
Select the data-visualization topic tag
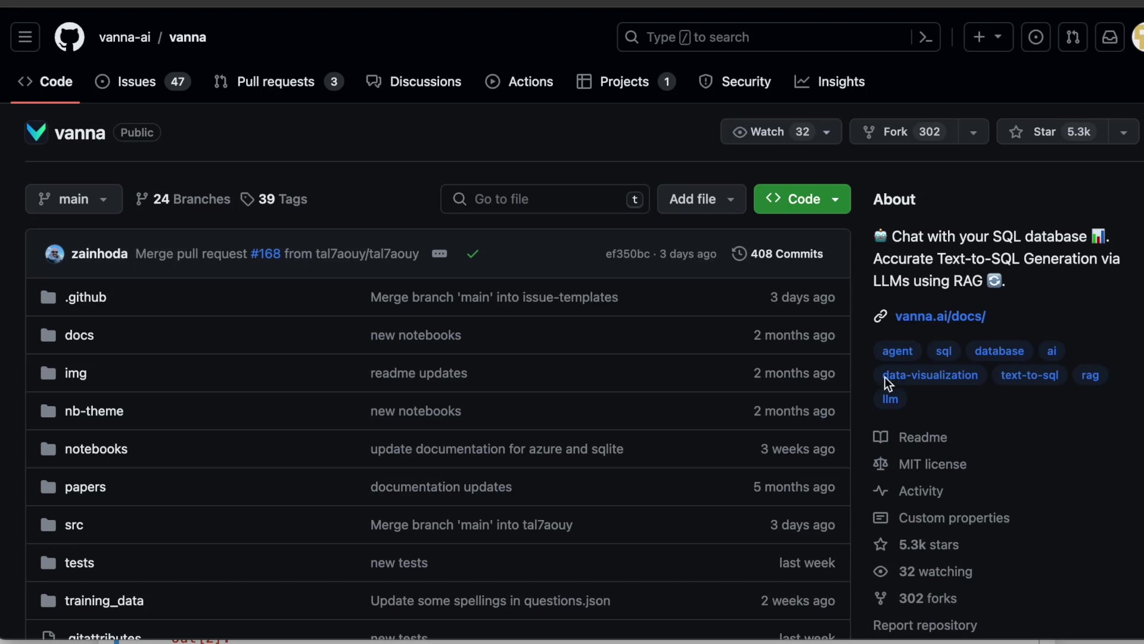pyautogui.click(x=930, y=375)
